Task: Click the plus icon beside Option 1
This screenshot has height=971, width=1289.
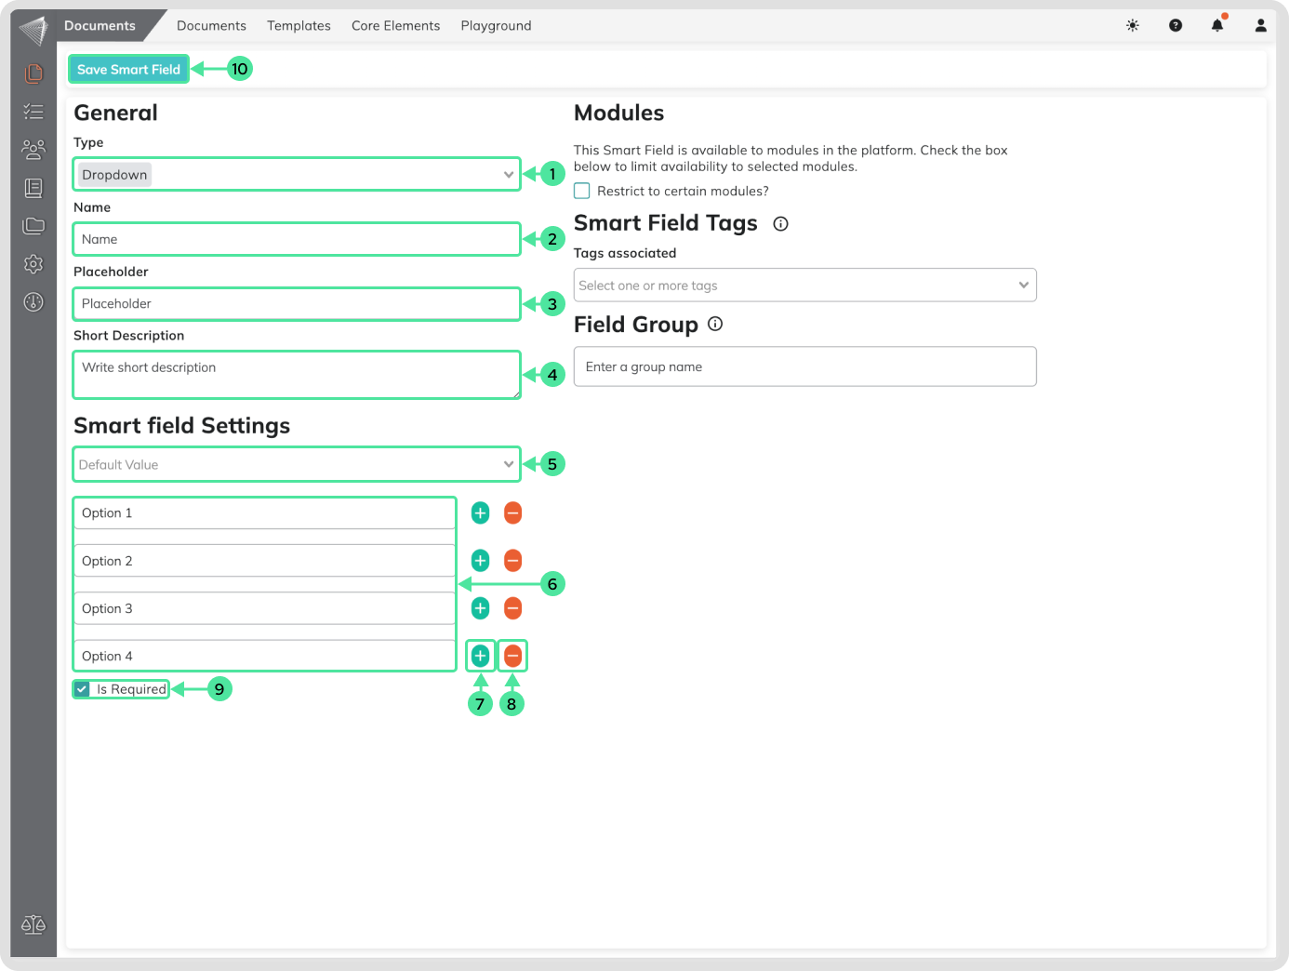Action: (x=480, y=512)
